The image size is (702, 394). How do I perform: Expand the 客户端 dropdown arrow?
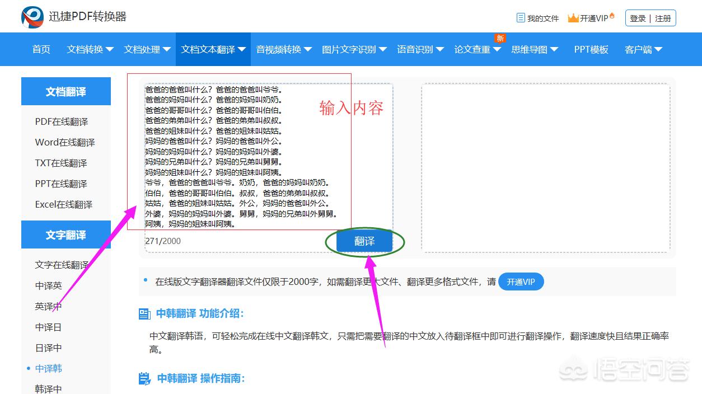point(658,49)
